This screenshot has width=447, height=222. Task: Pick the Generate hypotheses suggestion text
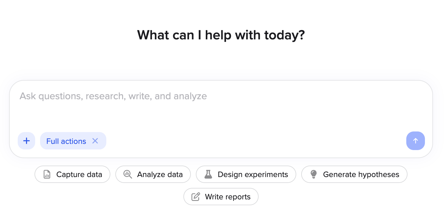pos(361,175)
